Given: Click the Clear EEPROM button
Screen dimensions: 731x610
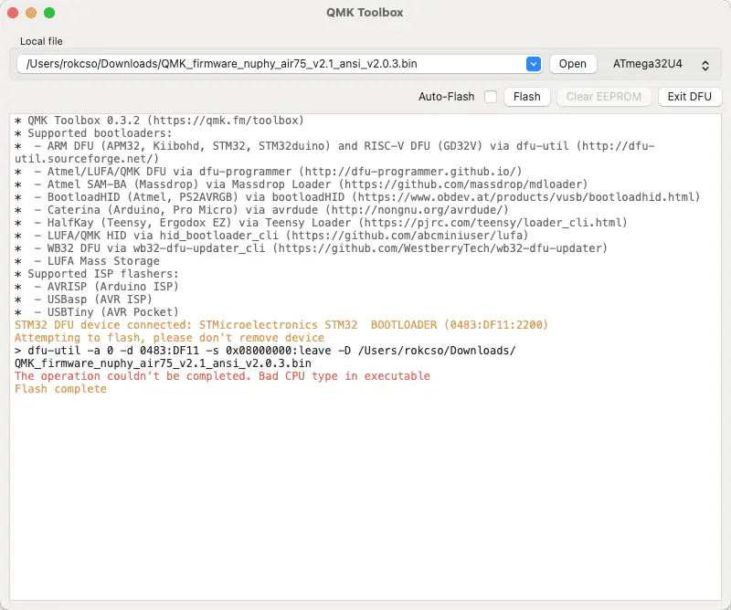Looking at the screenshot, I should (x=604, y=97).
